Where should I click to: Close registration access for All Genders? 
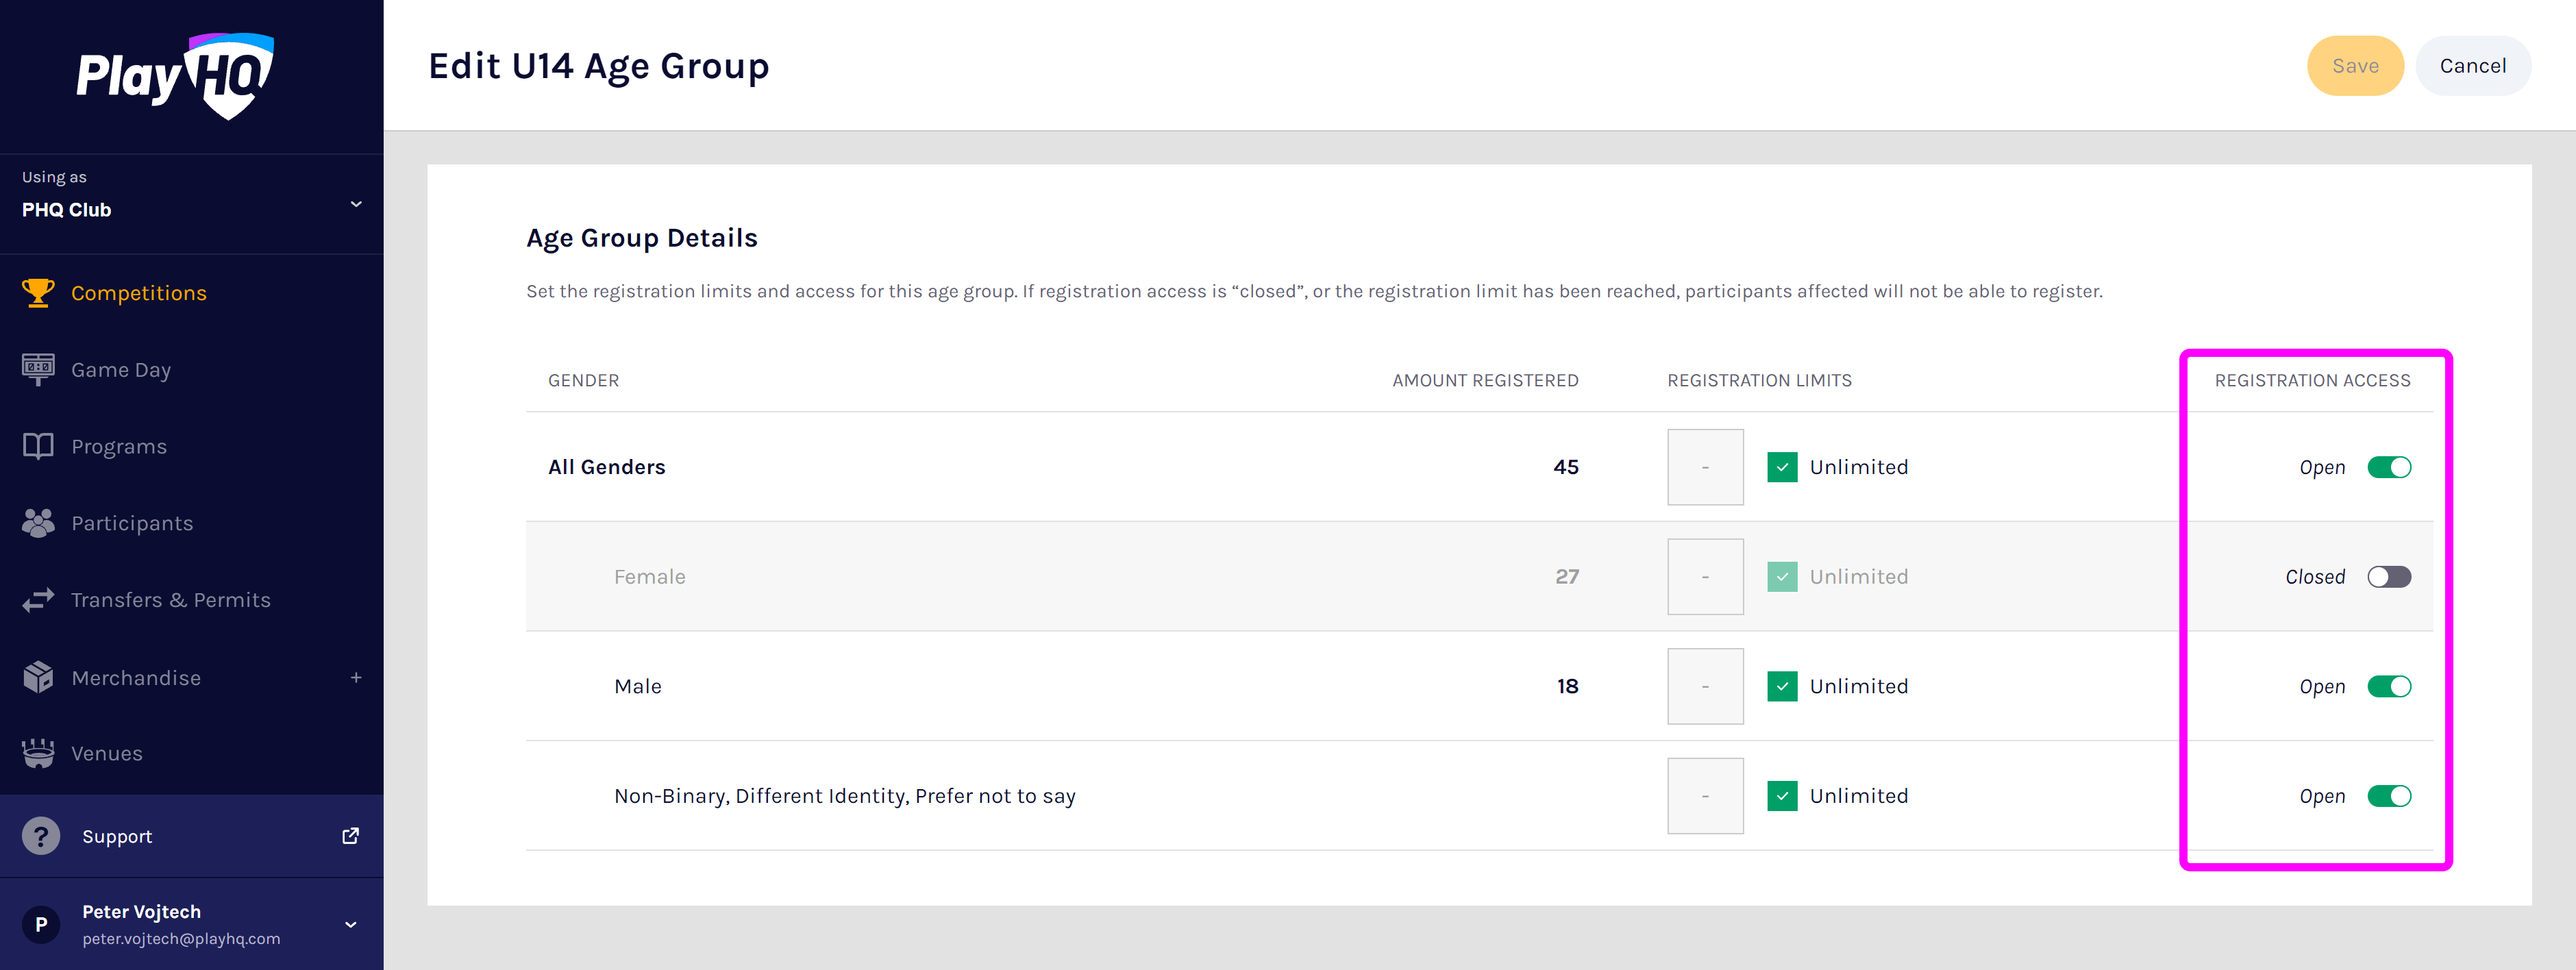coord(2389,467)
